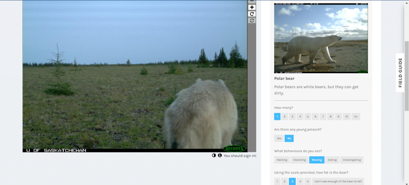Image resolution: width=409 pixels, height=185 pixels.
Task: Click the greyed-out reset view icon
Action: click(252, 20)
